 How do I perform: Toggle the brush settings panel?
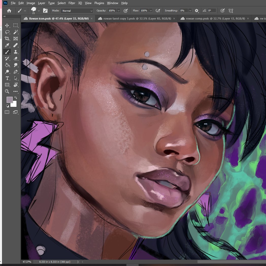[x=45, y=11]
